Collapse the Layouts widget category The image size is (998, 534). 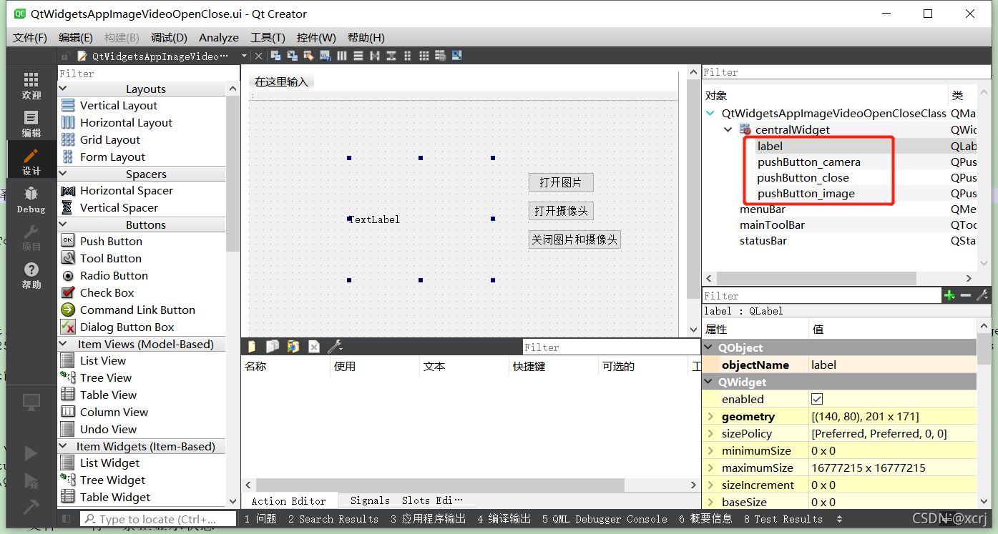[62, 89]
